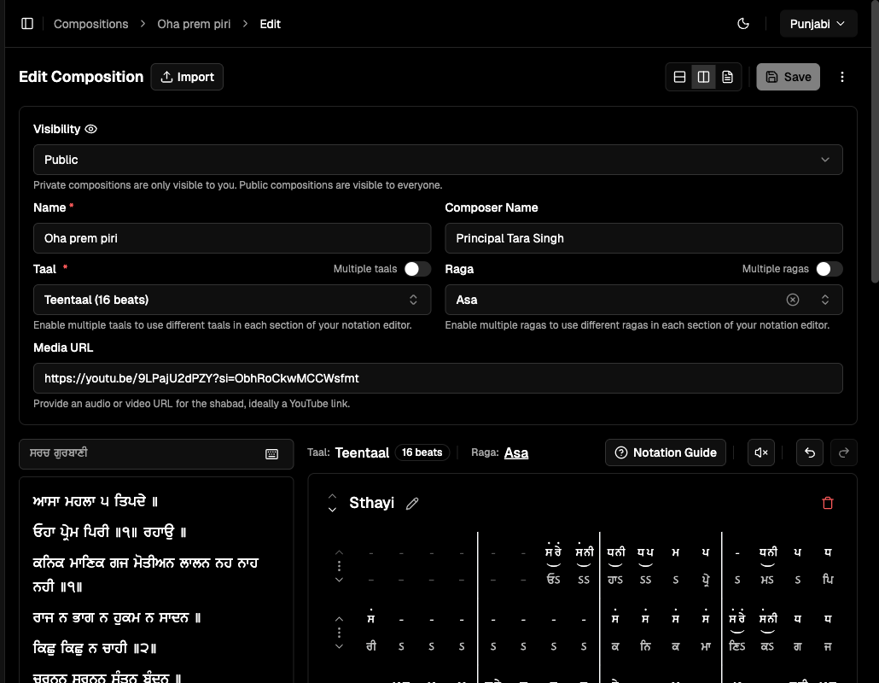Open the on-screen keyboard for Gurbani search
Viewport: 879px width, 683px height.
tap(272, 454)
